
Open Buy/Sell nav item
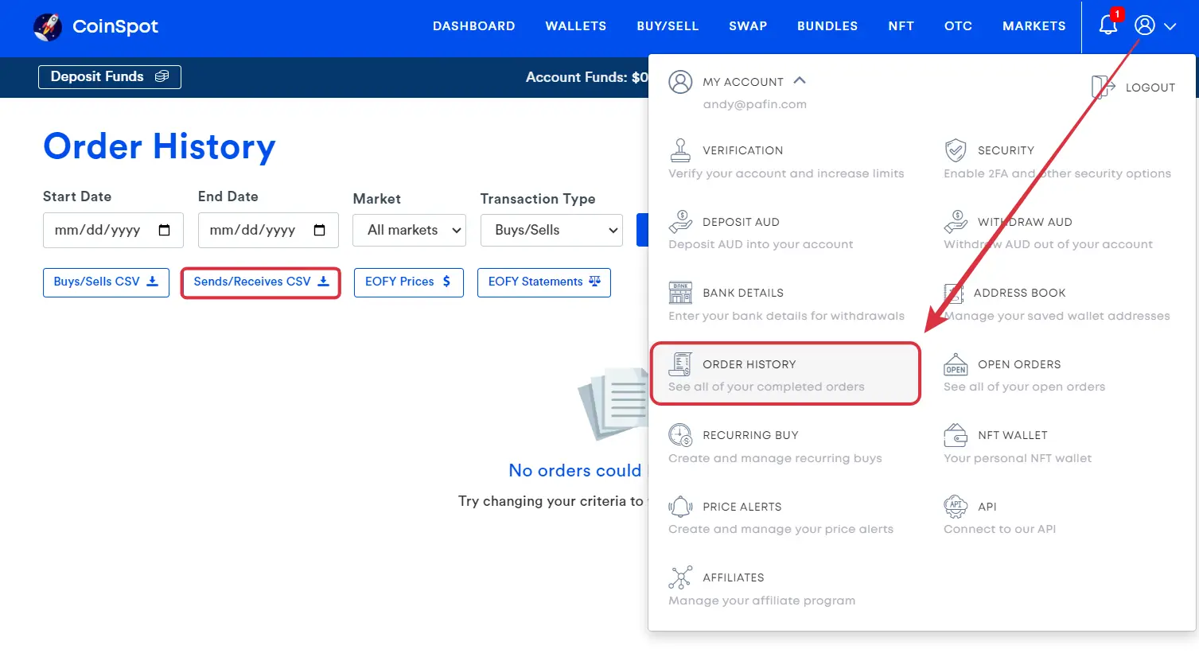point(668,26)
